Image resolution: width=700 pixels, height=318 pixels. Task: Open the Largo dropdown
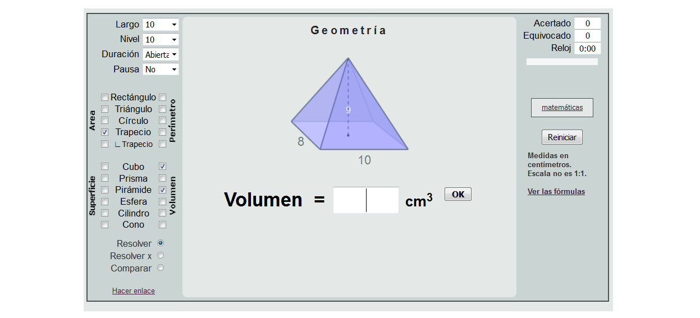pyautogui.click(x=161, y=25)
